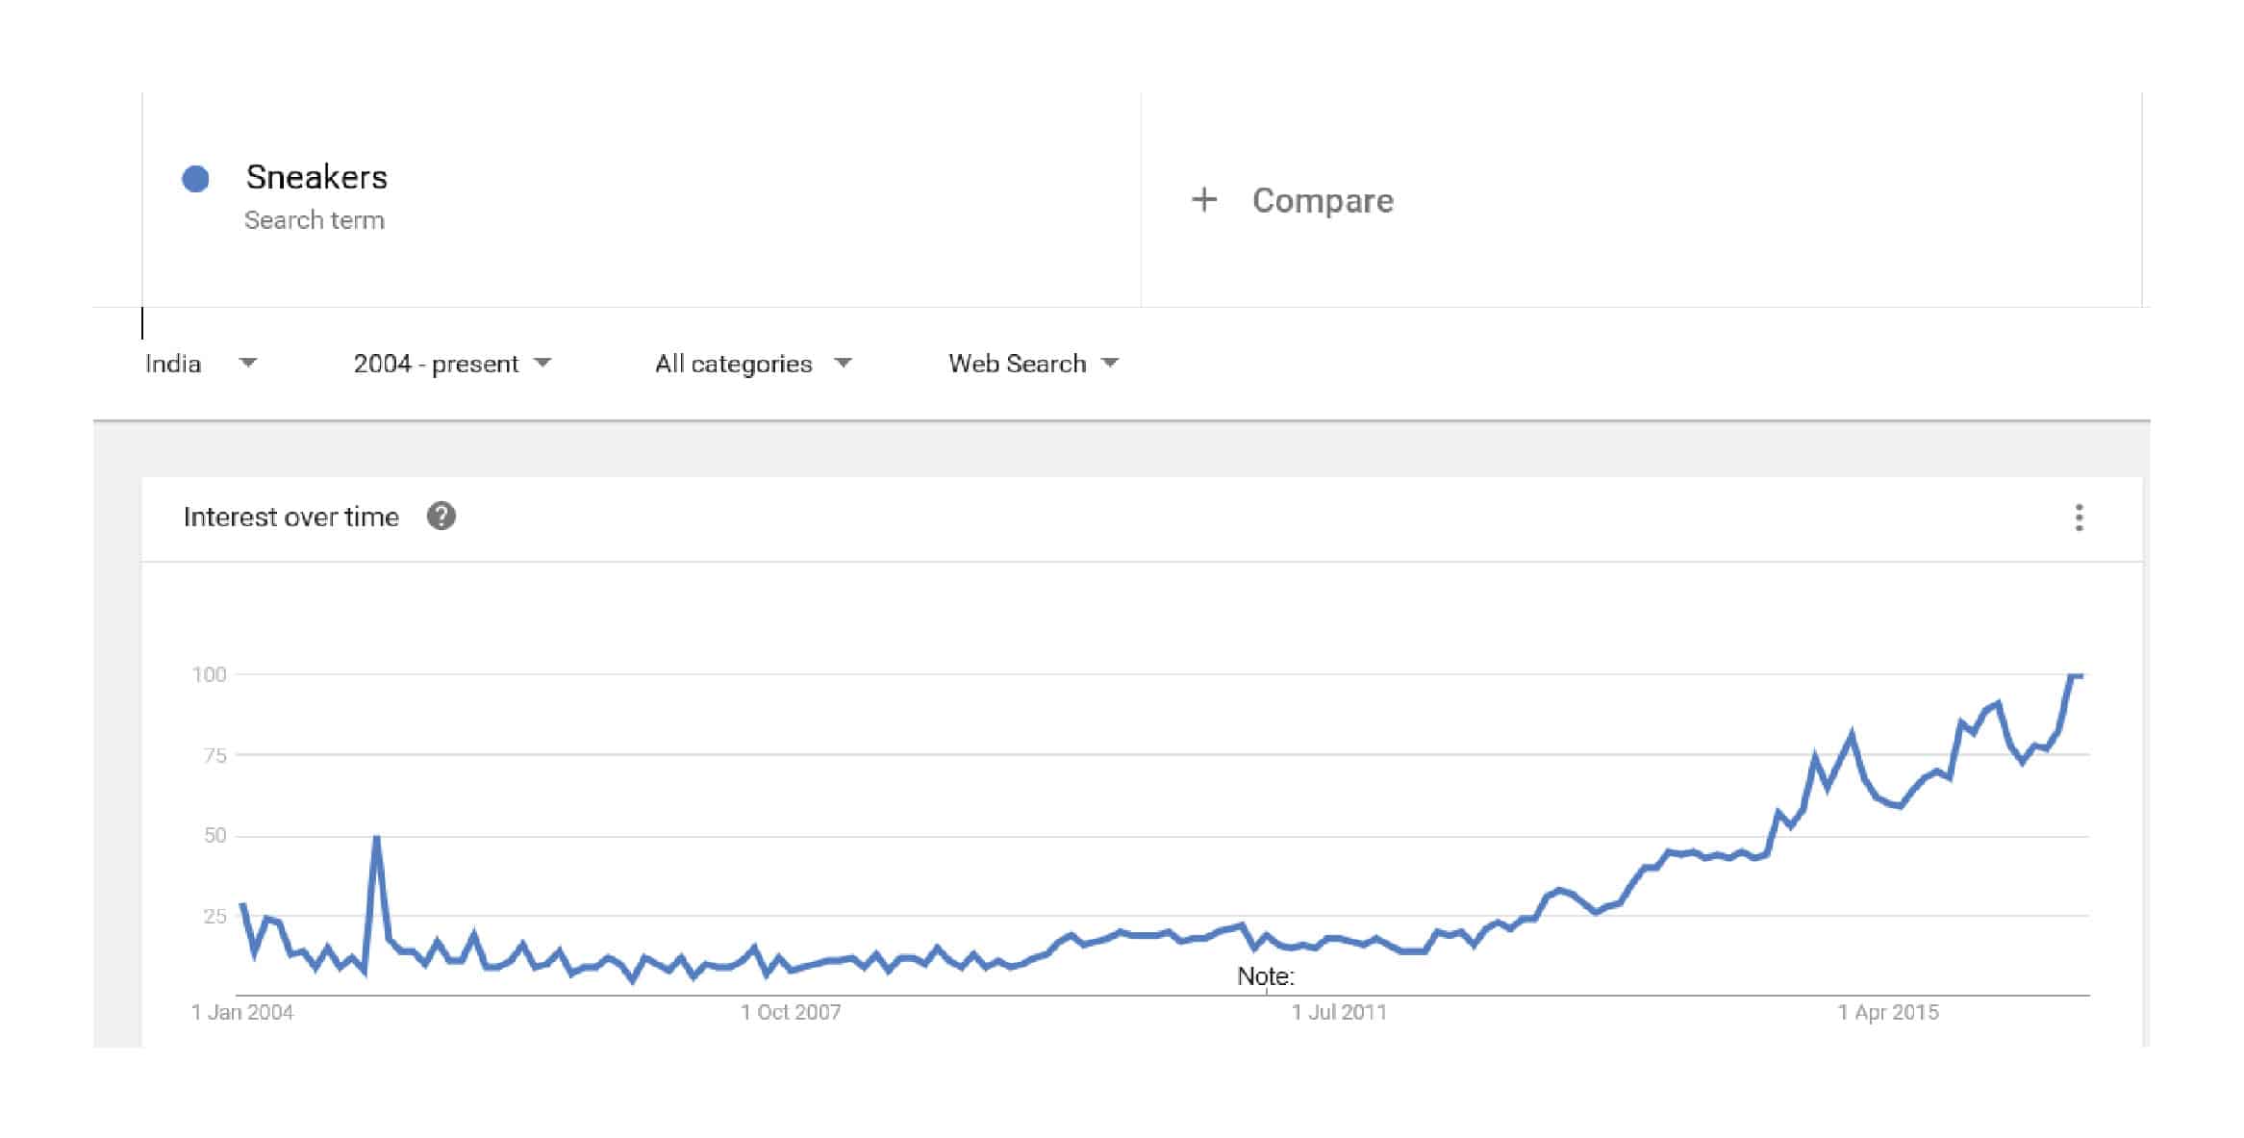Click the 1 Apr 2015 axis label
Image resolution: width=2244 pixels, height=1138 pixels.
click(1887, 1012)
